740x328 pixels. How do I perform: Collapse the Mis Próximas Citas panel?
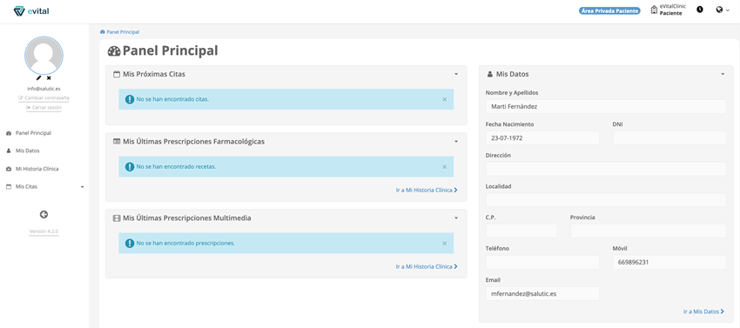point(456,75)
